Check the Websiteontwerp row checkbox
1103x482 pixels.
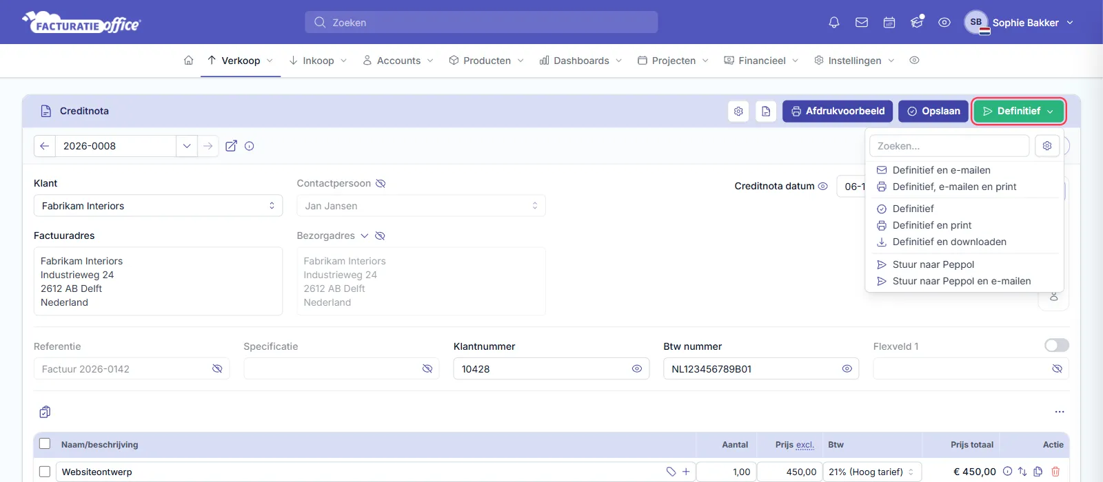coord(45,472)
